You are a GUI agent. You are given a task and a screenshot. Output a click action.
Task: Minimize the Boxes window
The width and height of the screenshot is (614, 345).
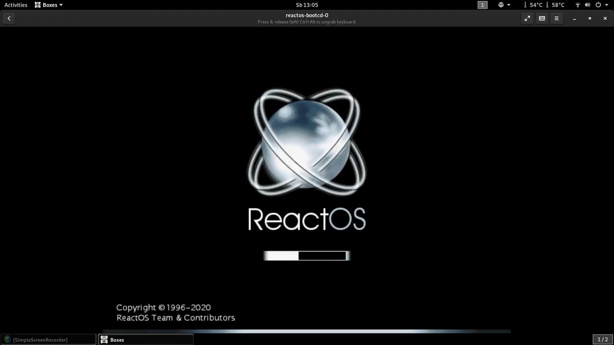point(574,18)
